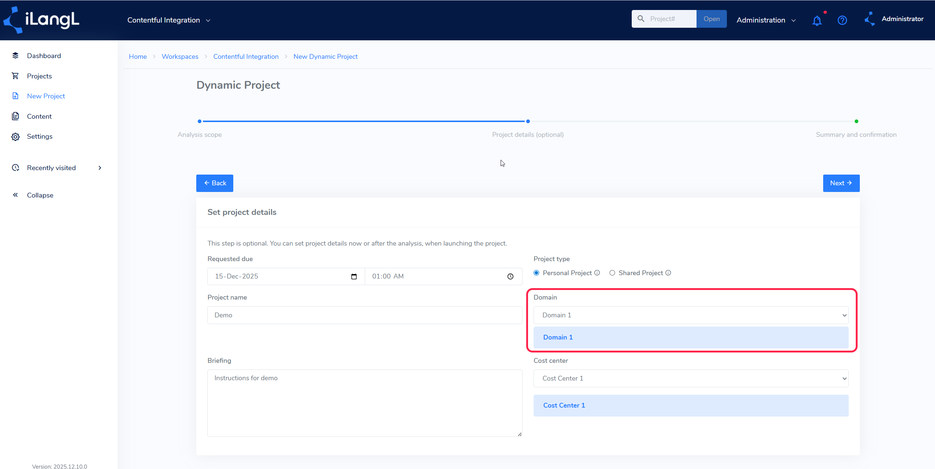This screenshot has width=935, height=469.
Task: Click the Recently visited clock icon
Action: tap(15, 168)
